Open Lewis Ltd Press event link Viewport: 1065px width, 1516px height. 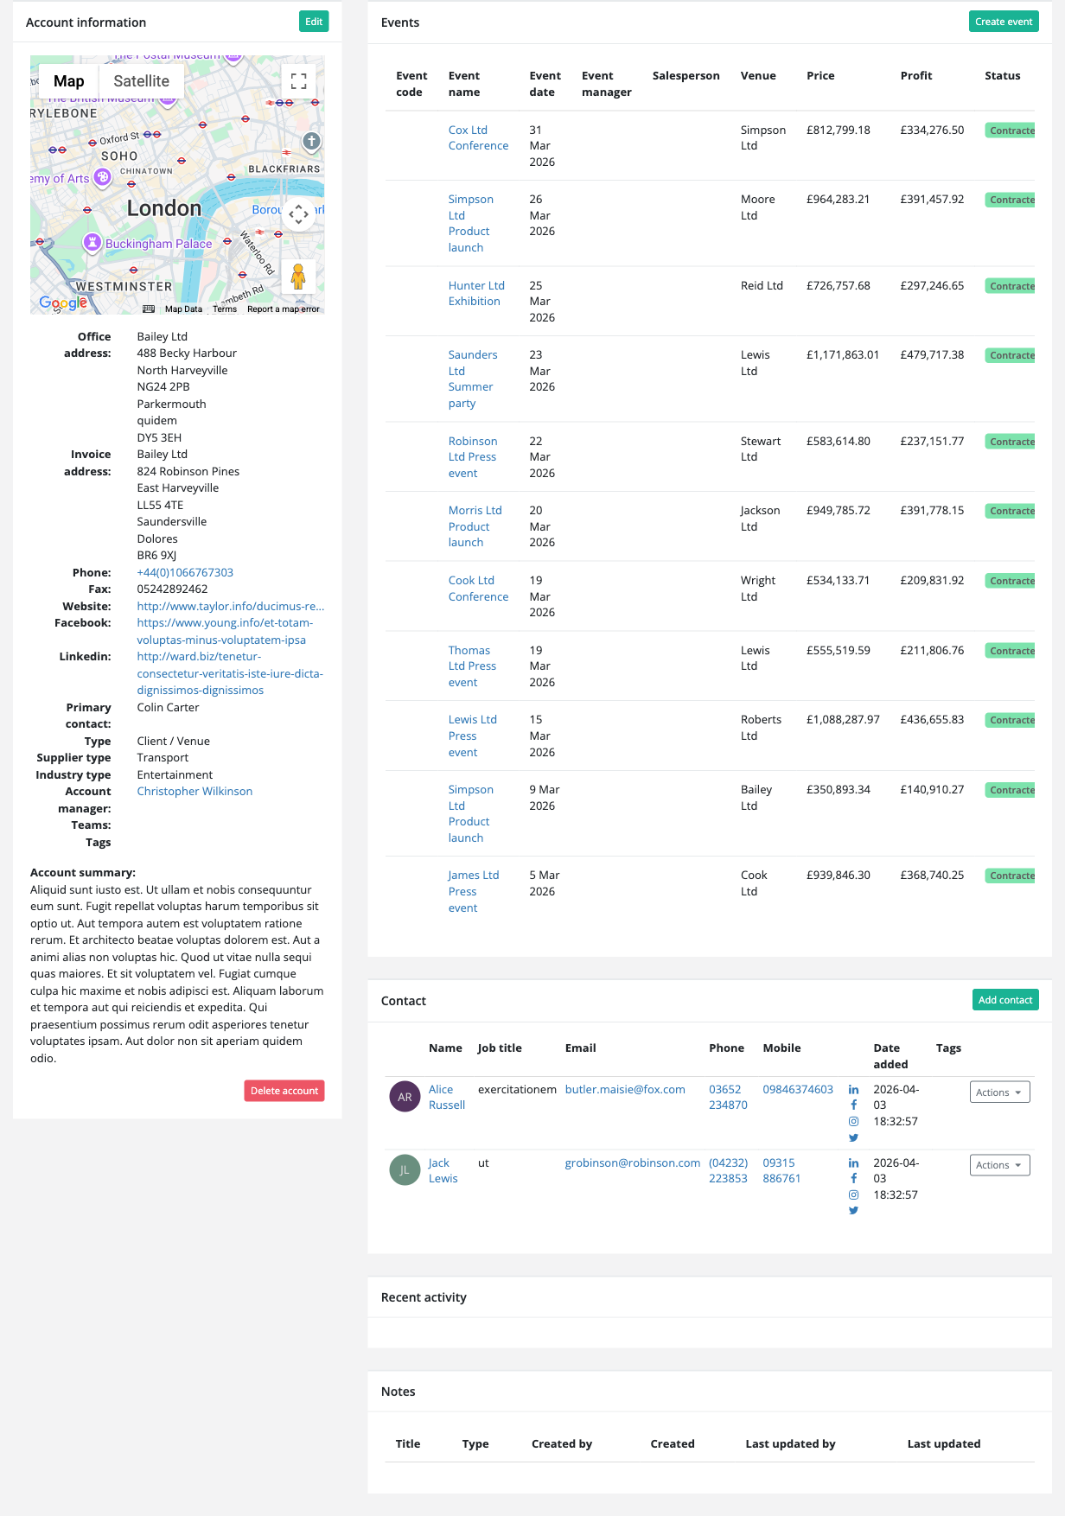pyautogui.click(x=472, y=736)
